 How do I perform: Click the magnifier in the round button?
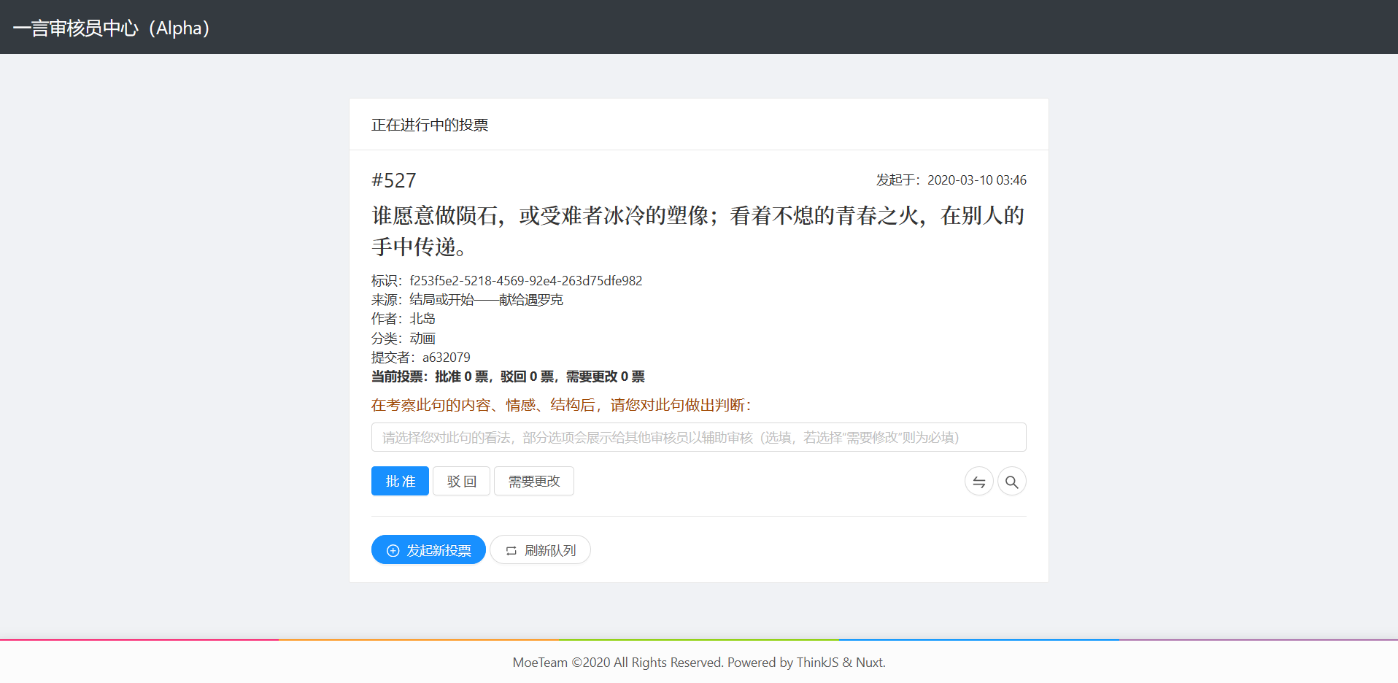pyautogui.click(x=1012, y=481)
